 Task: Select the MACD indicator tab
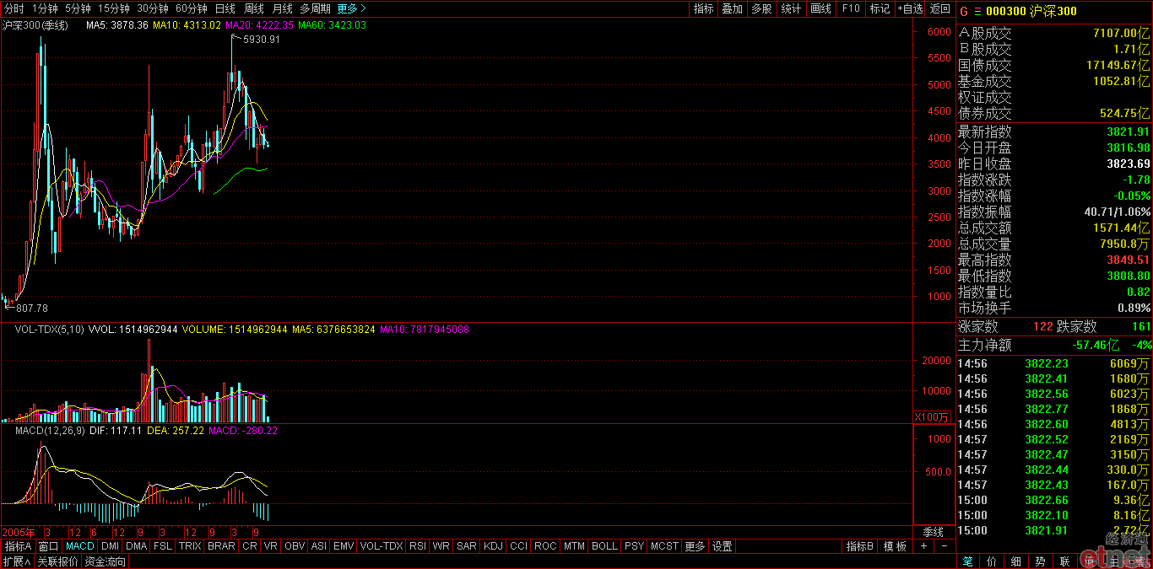80,546
